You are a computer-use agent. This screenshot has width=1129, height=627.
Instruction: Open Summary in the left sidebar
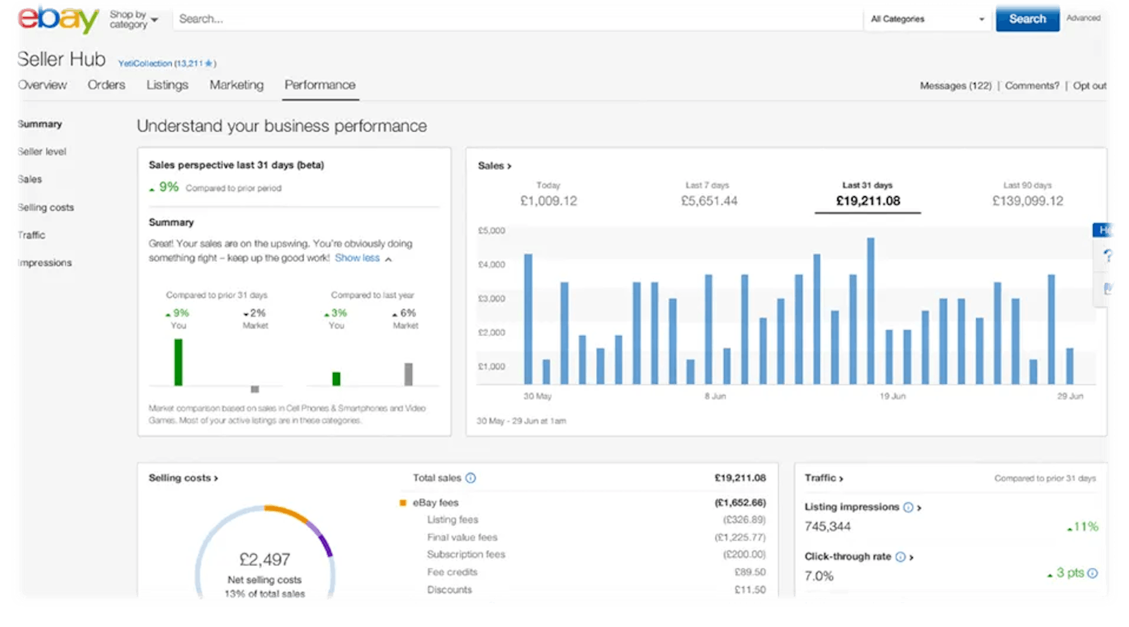(39, 124)
